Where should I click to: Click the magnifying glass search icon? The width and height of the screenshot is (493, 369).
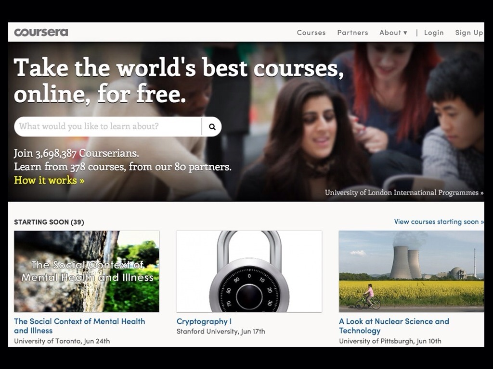[x=212, y=127]
